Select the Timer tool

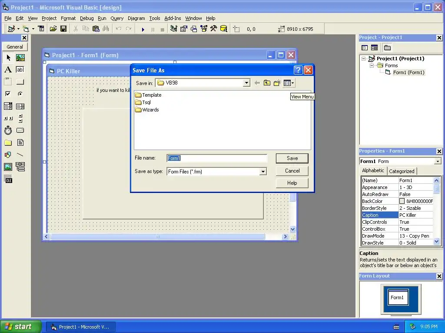pyautogui.click(x=8, y=130)
